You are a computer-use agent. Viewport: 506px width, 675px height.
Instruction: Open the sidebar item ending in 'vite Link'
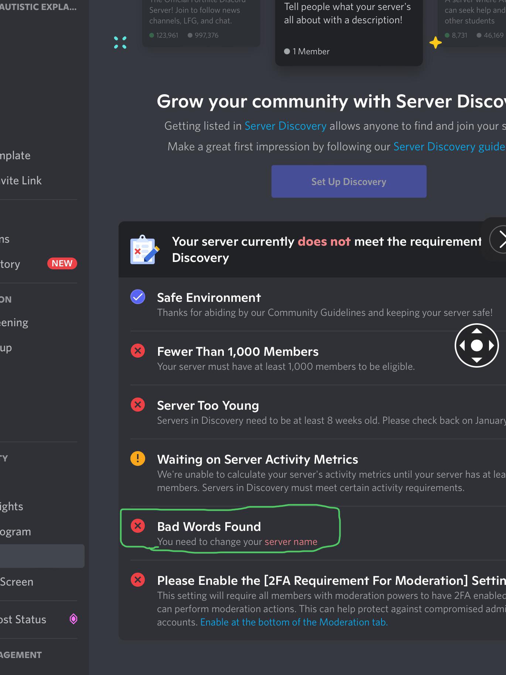tap(39, 181)
